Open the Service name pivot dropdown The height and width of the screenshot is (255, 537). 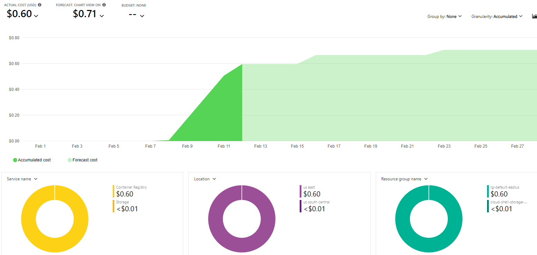(22, 179)
